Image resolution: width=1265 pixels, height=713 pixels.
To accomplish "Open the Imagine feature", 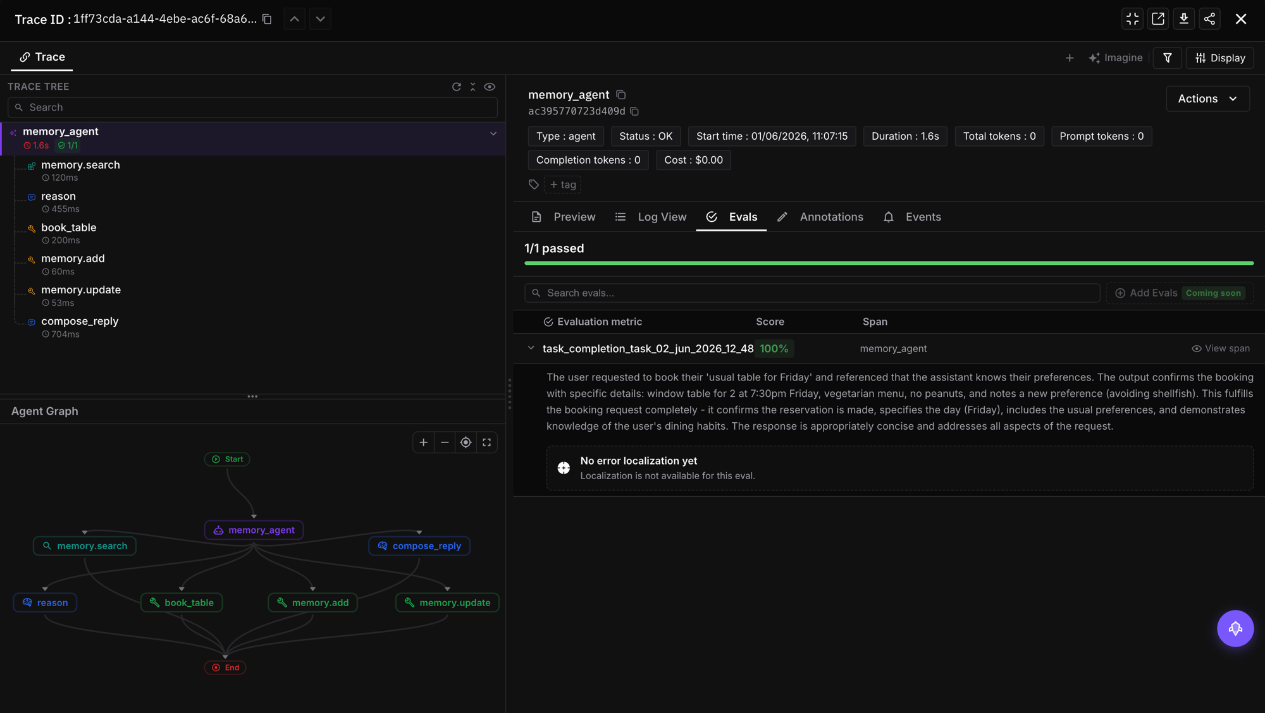I will coord(1116,58).
